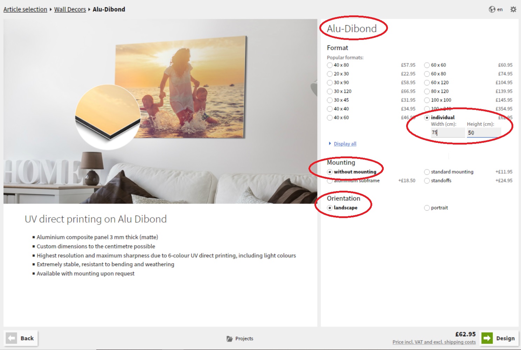Pick the 60 x 60 format
The image size is (521, 350).
[427, 65]
